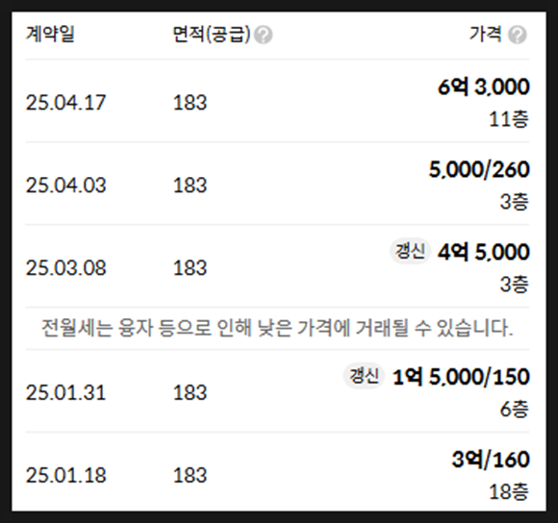558x523 pixels.
Task: Click the 계약일 column header
Action: tap(50, 35)
